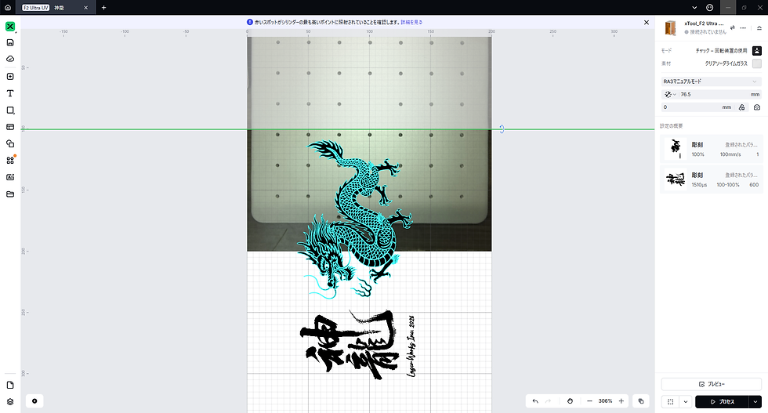Start the プロセス process button

(x=722, y=402)
